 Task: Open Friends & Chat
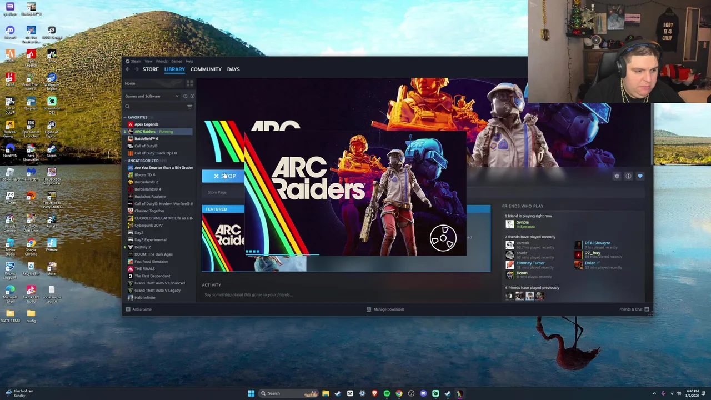(x=634, y=309)
